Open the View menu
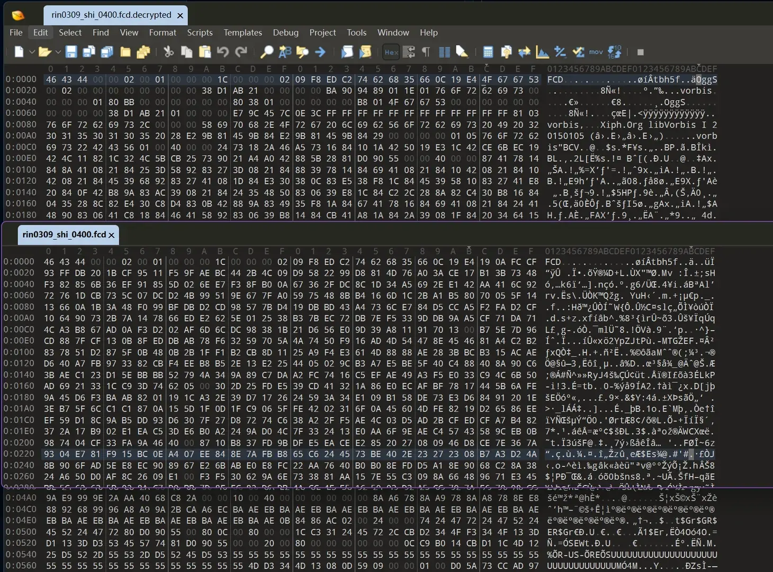Screen dimensions: 773x572 129,32
